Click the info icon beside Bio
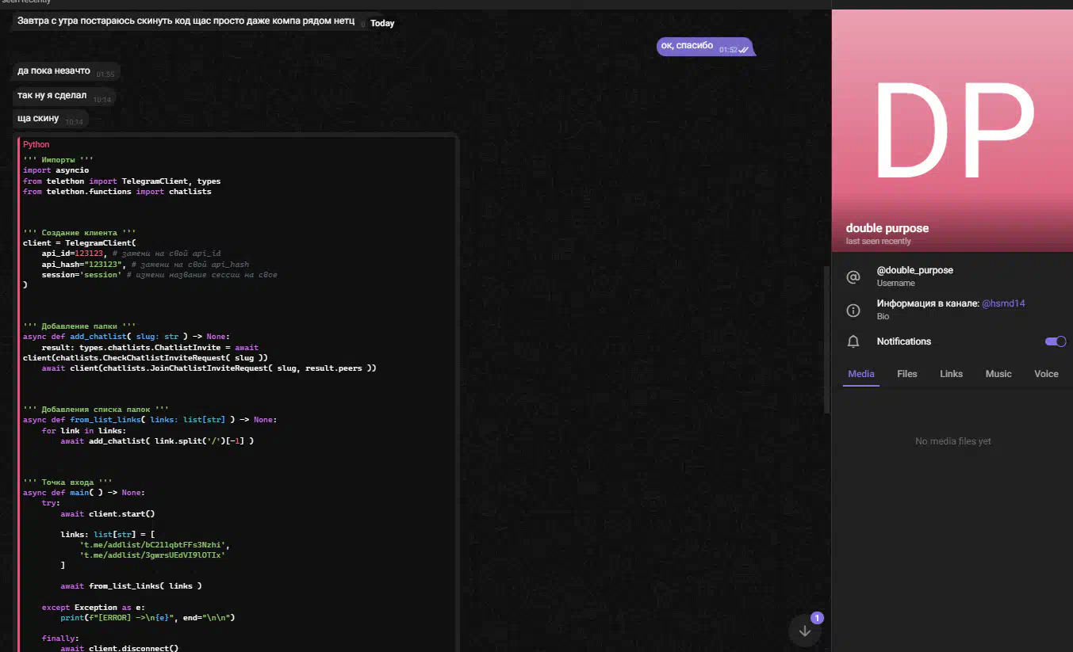The width and height of the screenshot is (1073, 652). coord(853,310)
